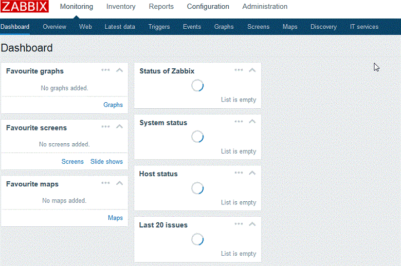
Task: Open the Configuration menu
Action: [208, 7]
